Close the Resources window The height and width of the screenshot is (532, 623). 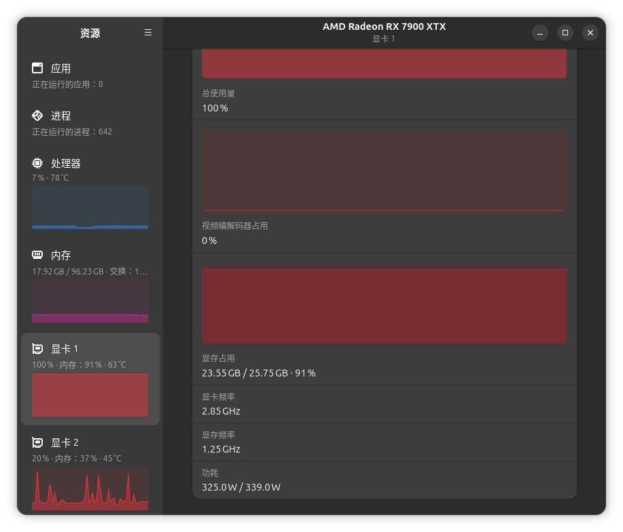590,33
